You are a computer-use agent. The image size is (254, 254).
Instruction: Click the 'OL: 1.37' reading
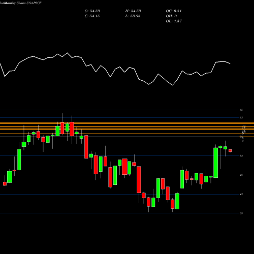click(174, 21)
